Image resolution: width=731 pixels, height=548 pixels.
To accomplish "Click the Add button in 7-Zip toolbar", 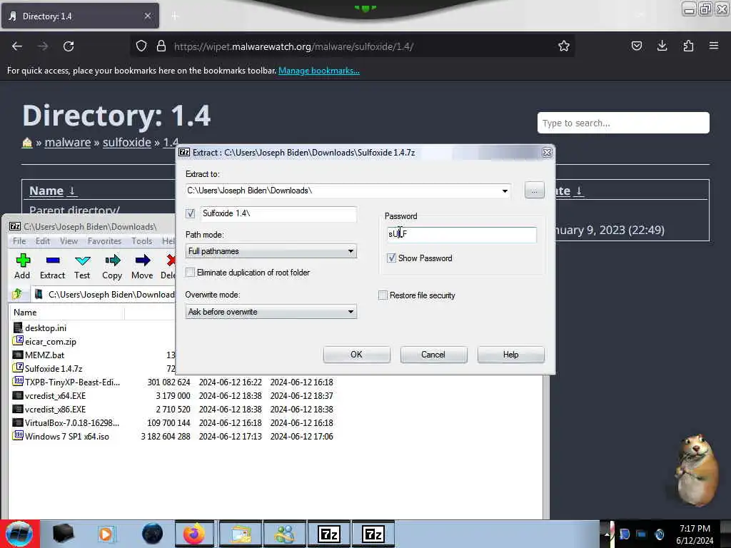I will click(22, 267).
